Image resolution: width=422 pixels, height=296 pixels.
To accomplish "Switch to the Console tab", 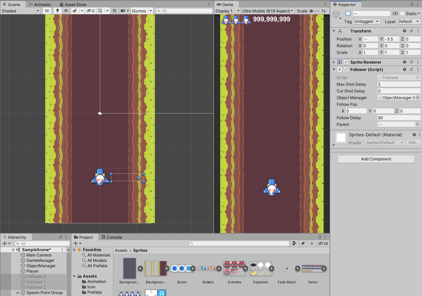I will pos(111,237).
